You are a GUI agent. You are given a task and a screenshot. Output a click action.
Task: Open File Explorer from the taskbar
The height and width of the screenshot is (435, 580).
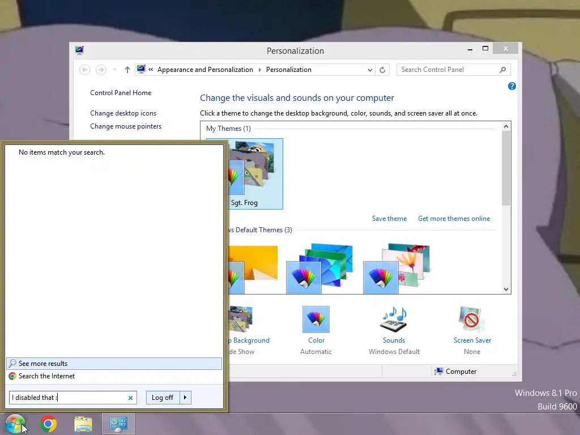pyautogui.click(x=83, y=424)
